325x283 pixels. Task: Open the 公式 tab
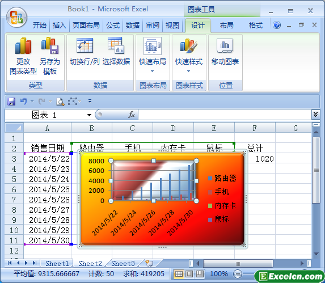113,26
